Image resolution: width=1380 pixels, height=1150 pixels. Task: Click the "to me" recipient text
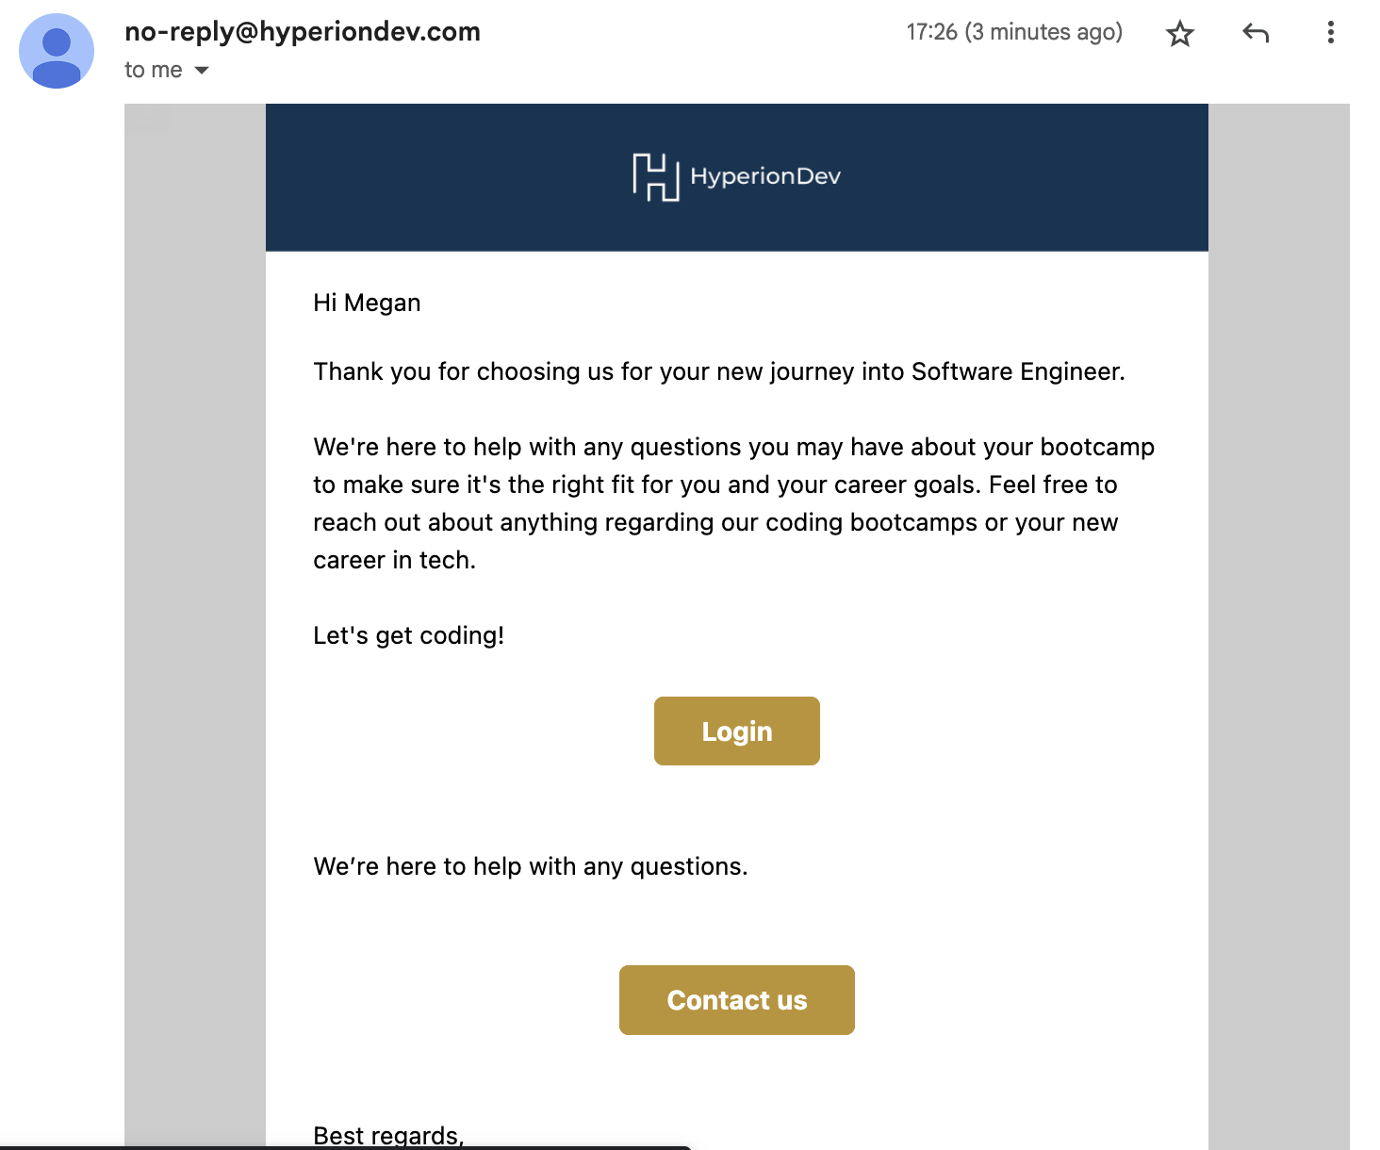click(153, 70)
